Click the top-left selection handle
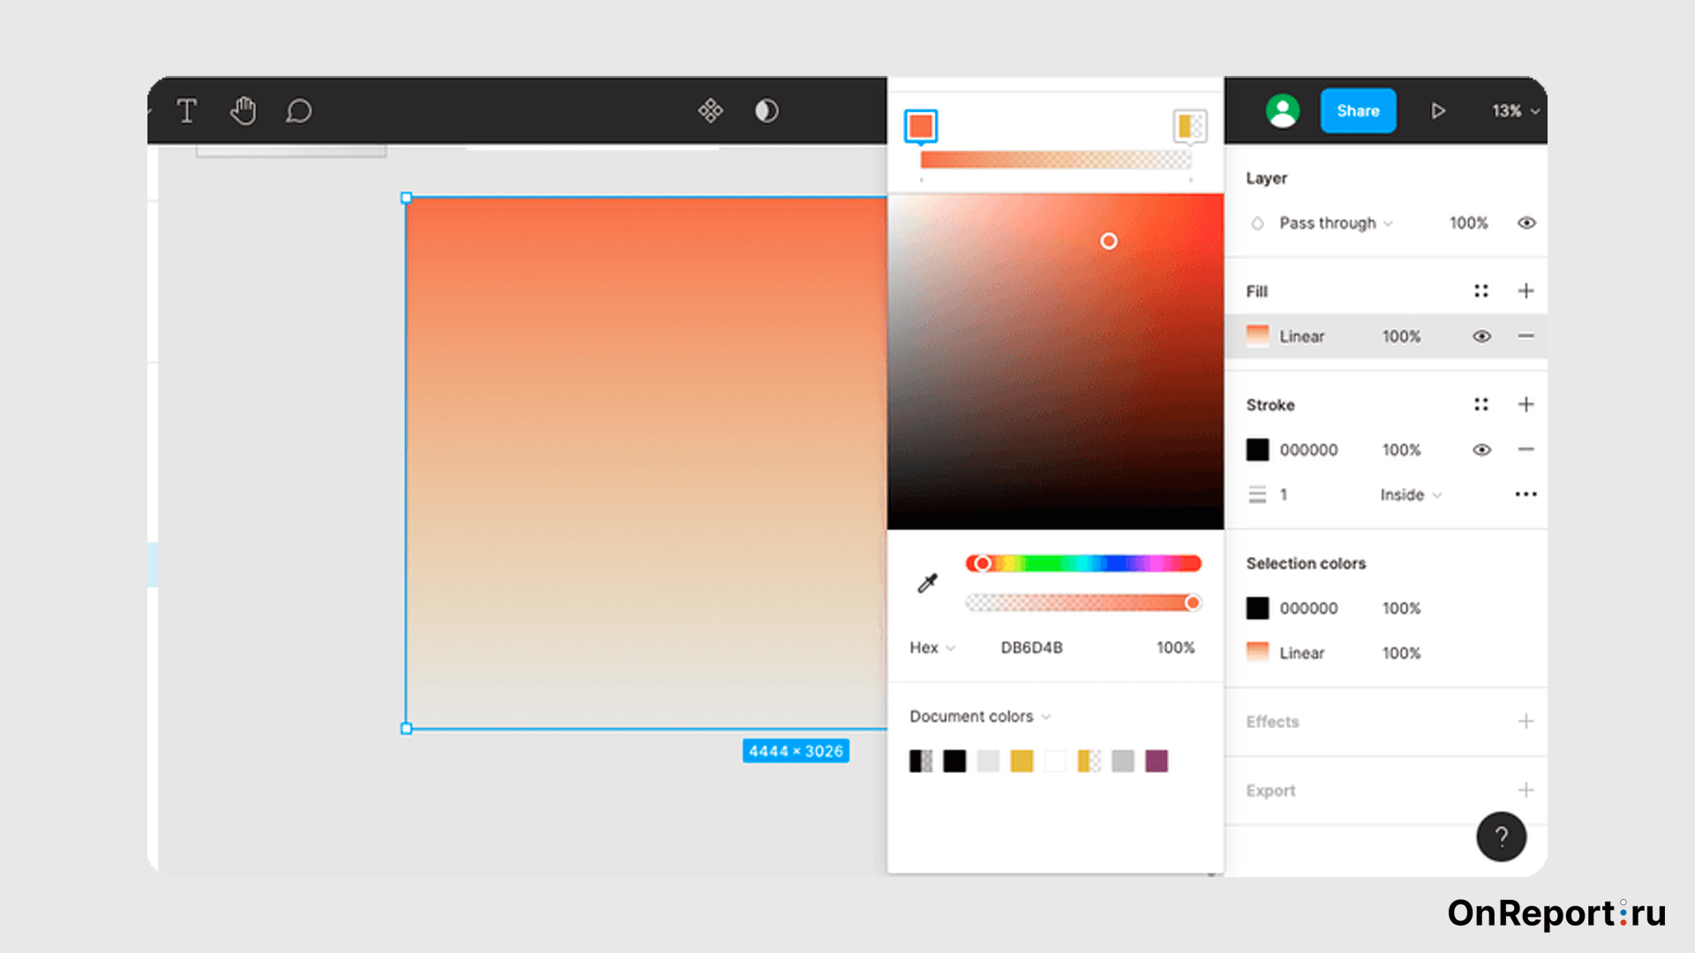 pos(406,198)
